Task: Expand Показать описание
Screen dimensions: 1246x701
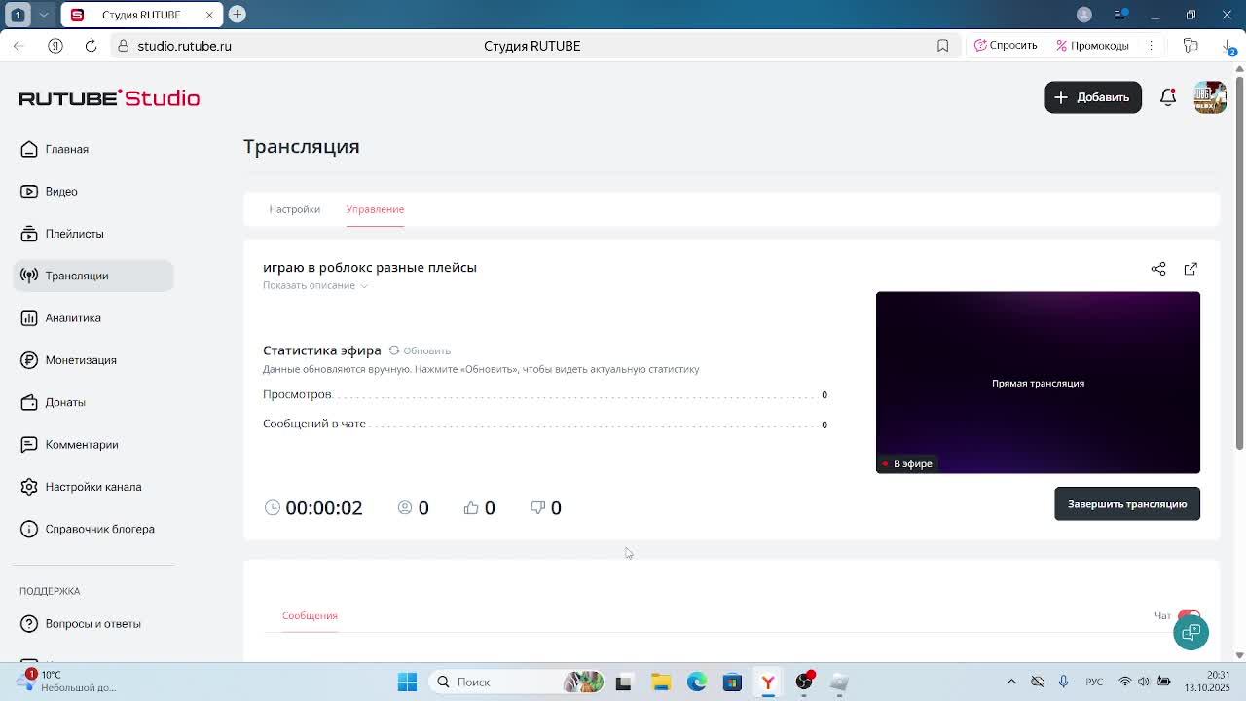Action: 314,285
